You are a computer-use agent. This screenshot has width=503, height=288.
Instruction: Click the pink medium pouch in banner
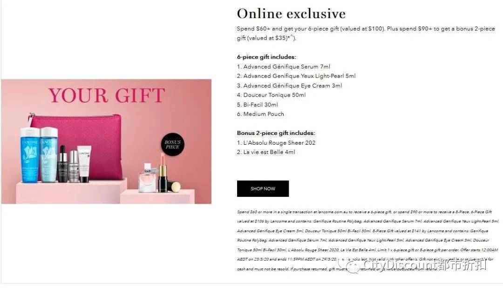click(76, 145)
